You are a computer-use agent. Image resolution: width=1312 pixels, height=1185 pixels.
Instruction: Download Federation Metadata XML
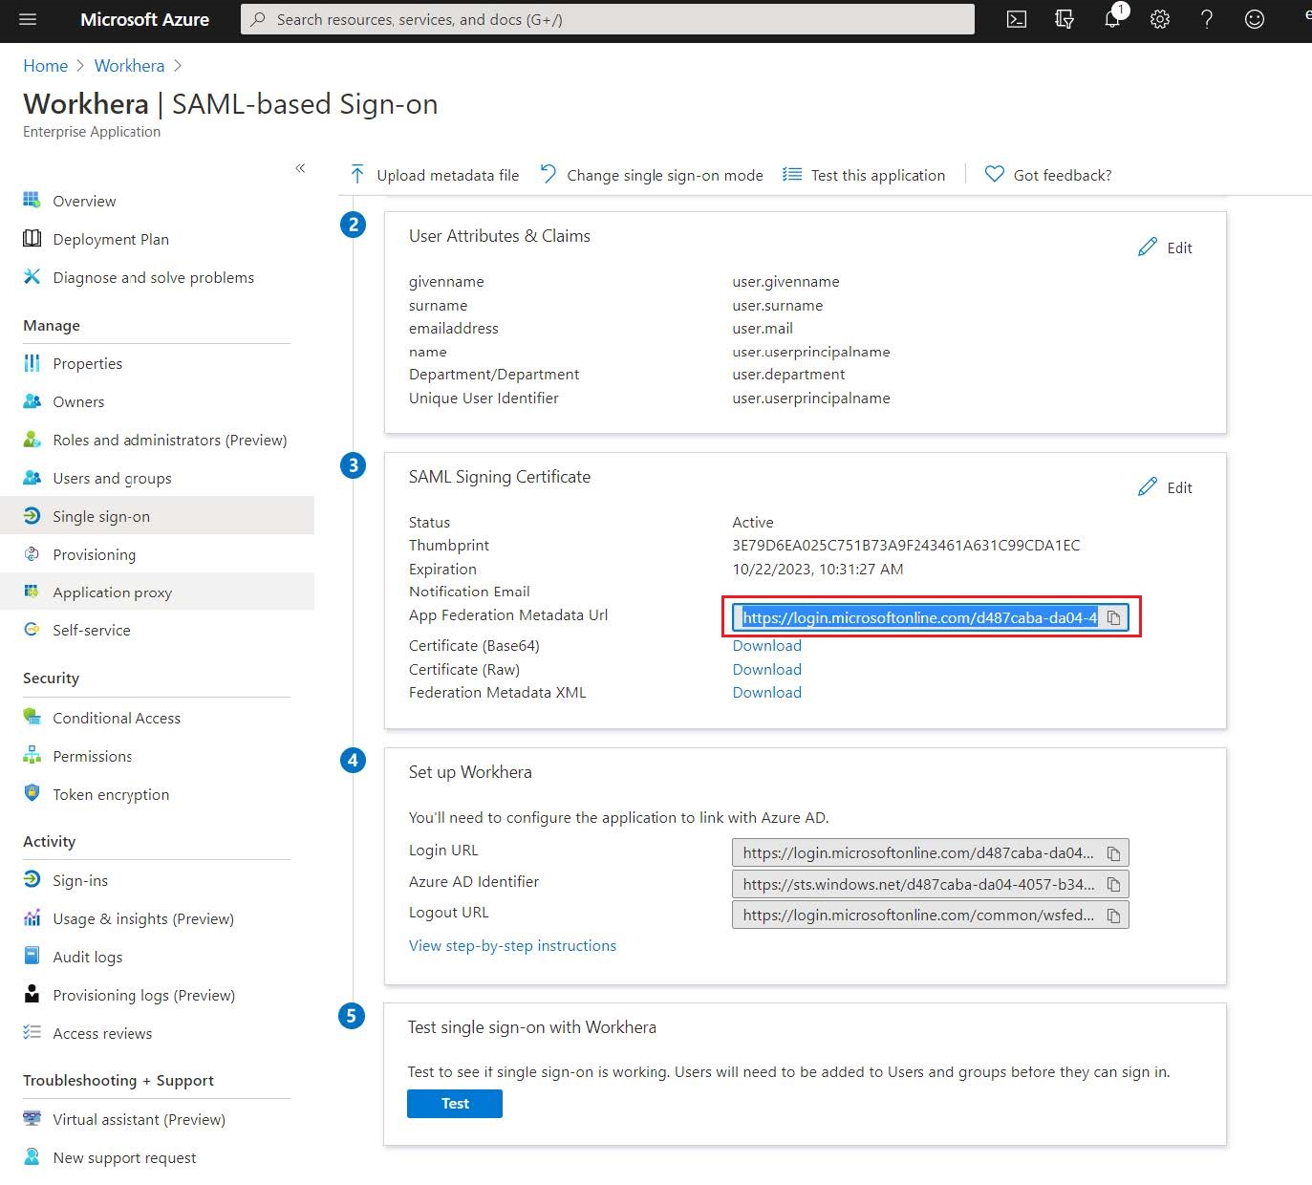pos(766,693)
